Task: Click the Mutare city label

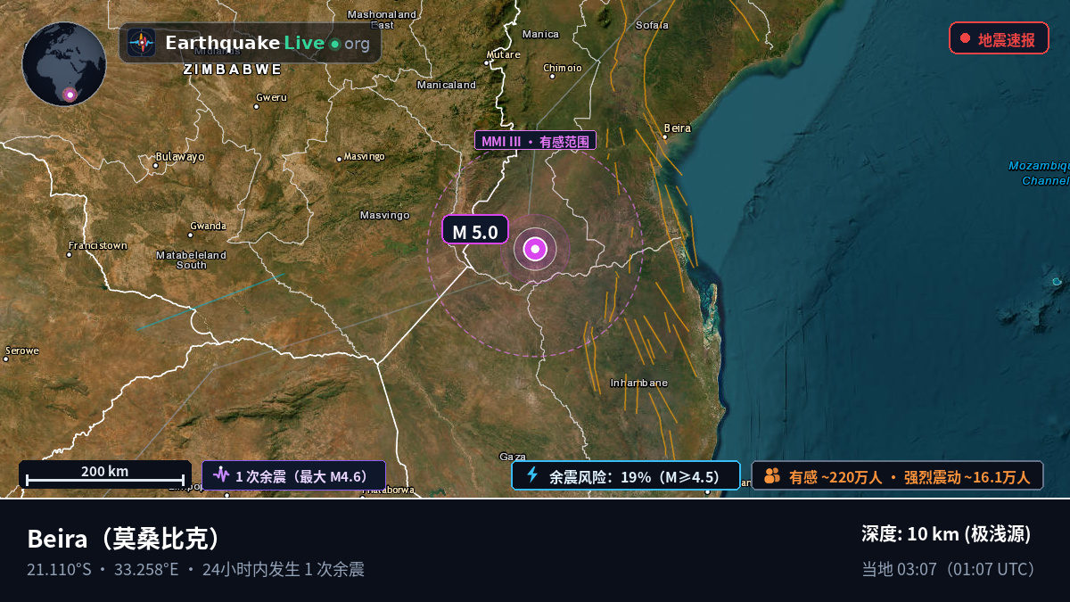Action: coord(502,54)
